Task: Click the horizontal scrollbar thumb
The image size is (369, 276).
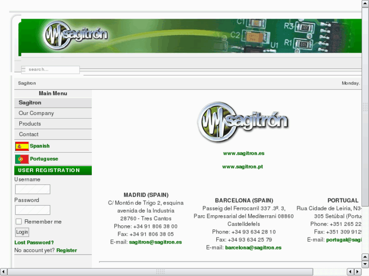Action: [x=160, y=272]
